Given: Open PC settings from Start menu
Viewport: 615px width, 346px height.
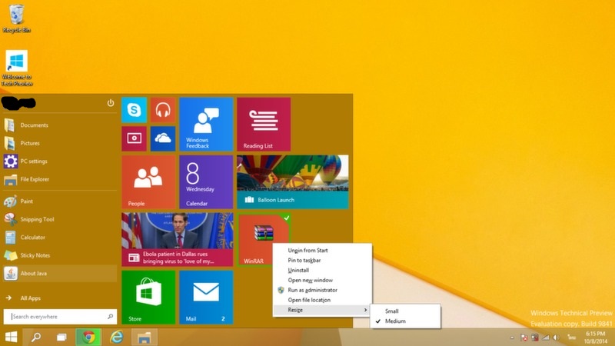Looking at the screenshot, I should tap(60, 161).
